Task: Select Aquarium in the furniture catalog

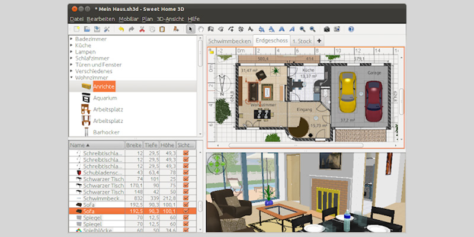Action: coord(105,98)
